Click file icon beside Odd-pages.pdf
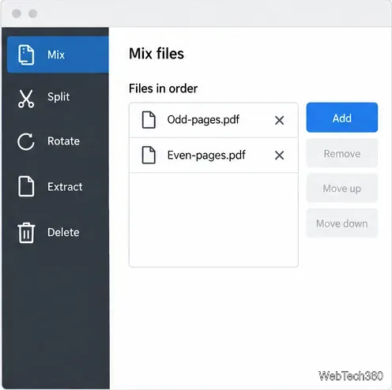 149,120
